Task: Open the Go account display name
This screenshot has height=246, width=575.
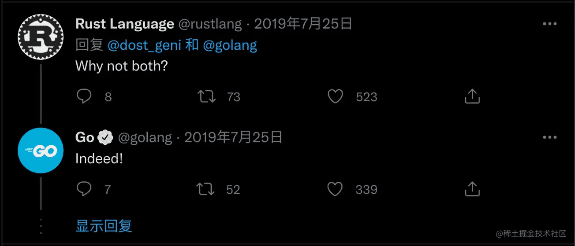Action: [85, 138]
